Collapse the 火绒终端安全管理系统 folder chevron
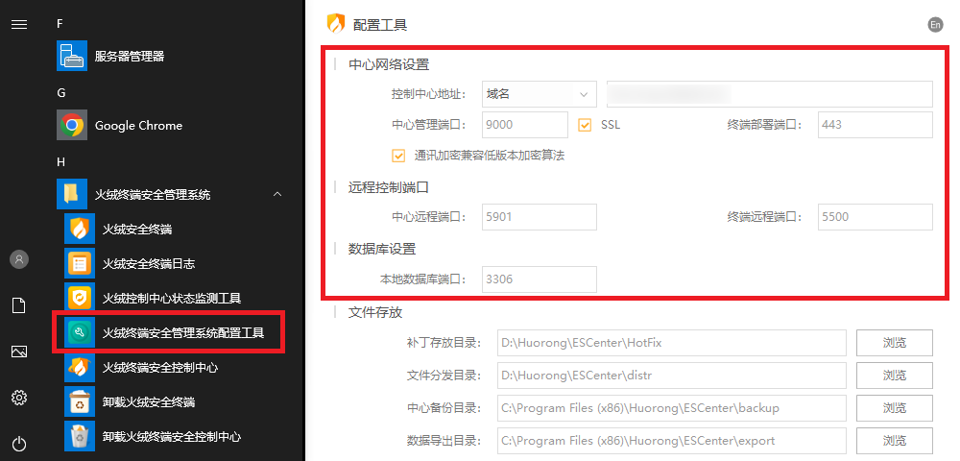This screenshot has height=461, width=960. point(277,195)
